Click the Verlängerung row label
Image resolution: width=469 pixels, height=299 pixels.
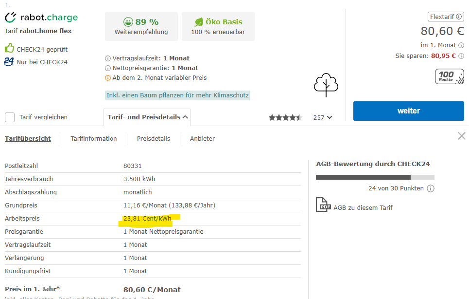(x=24, y=258)
